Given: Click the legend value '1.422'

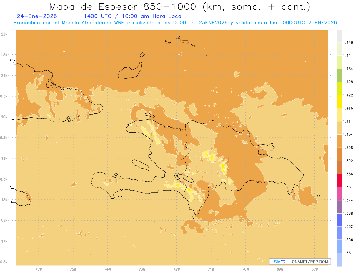Looking at the screenshot, I should [347, 95].
